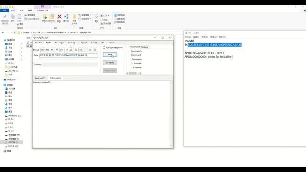Click the Properties checkmark icon in ribbon

click(x=97, y=17)
